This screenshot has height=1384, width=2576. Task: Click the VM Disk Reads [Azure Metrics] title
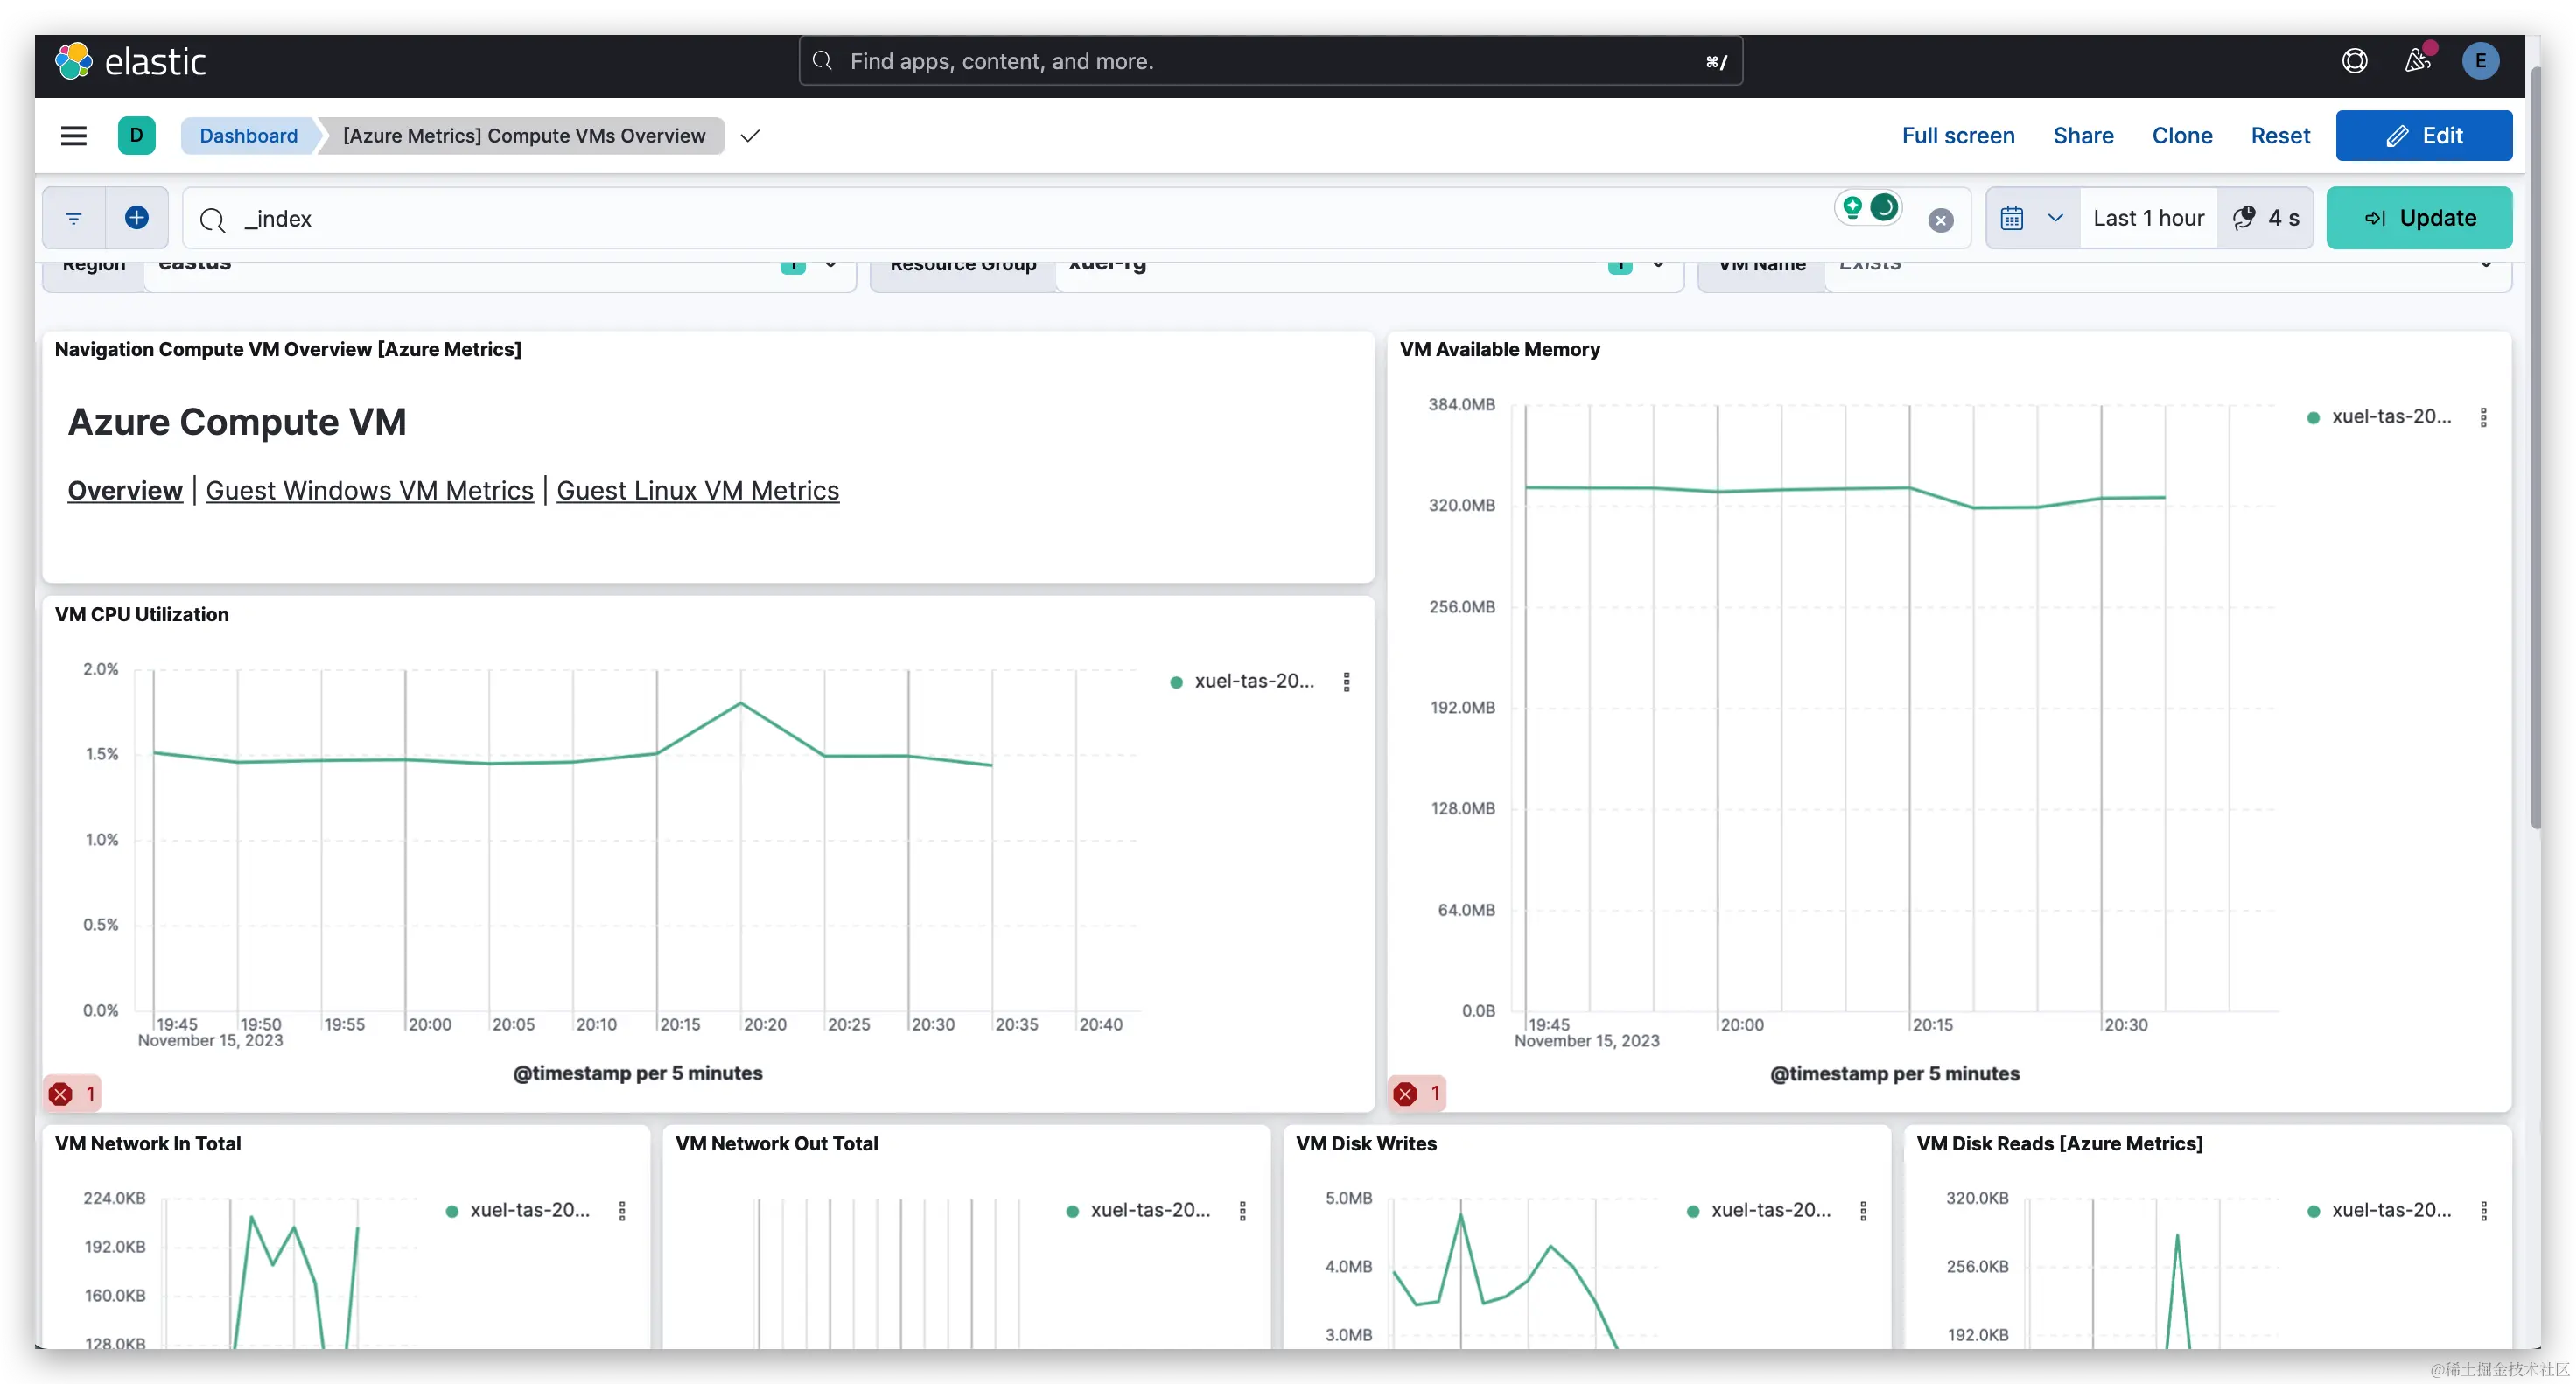pyautogui.click(x=2059, y=1144)
